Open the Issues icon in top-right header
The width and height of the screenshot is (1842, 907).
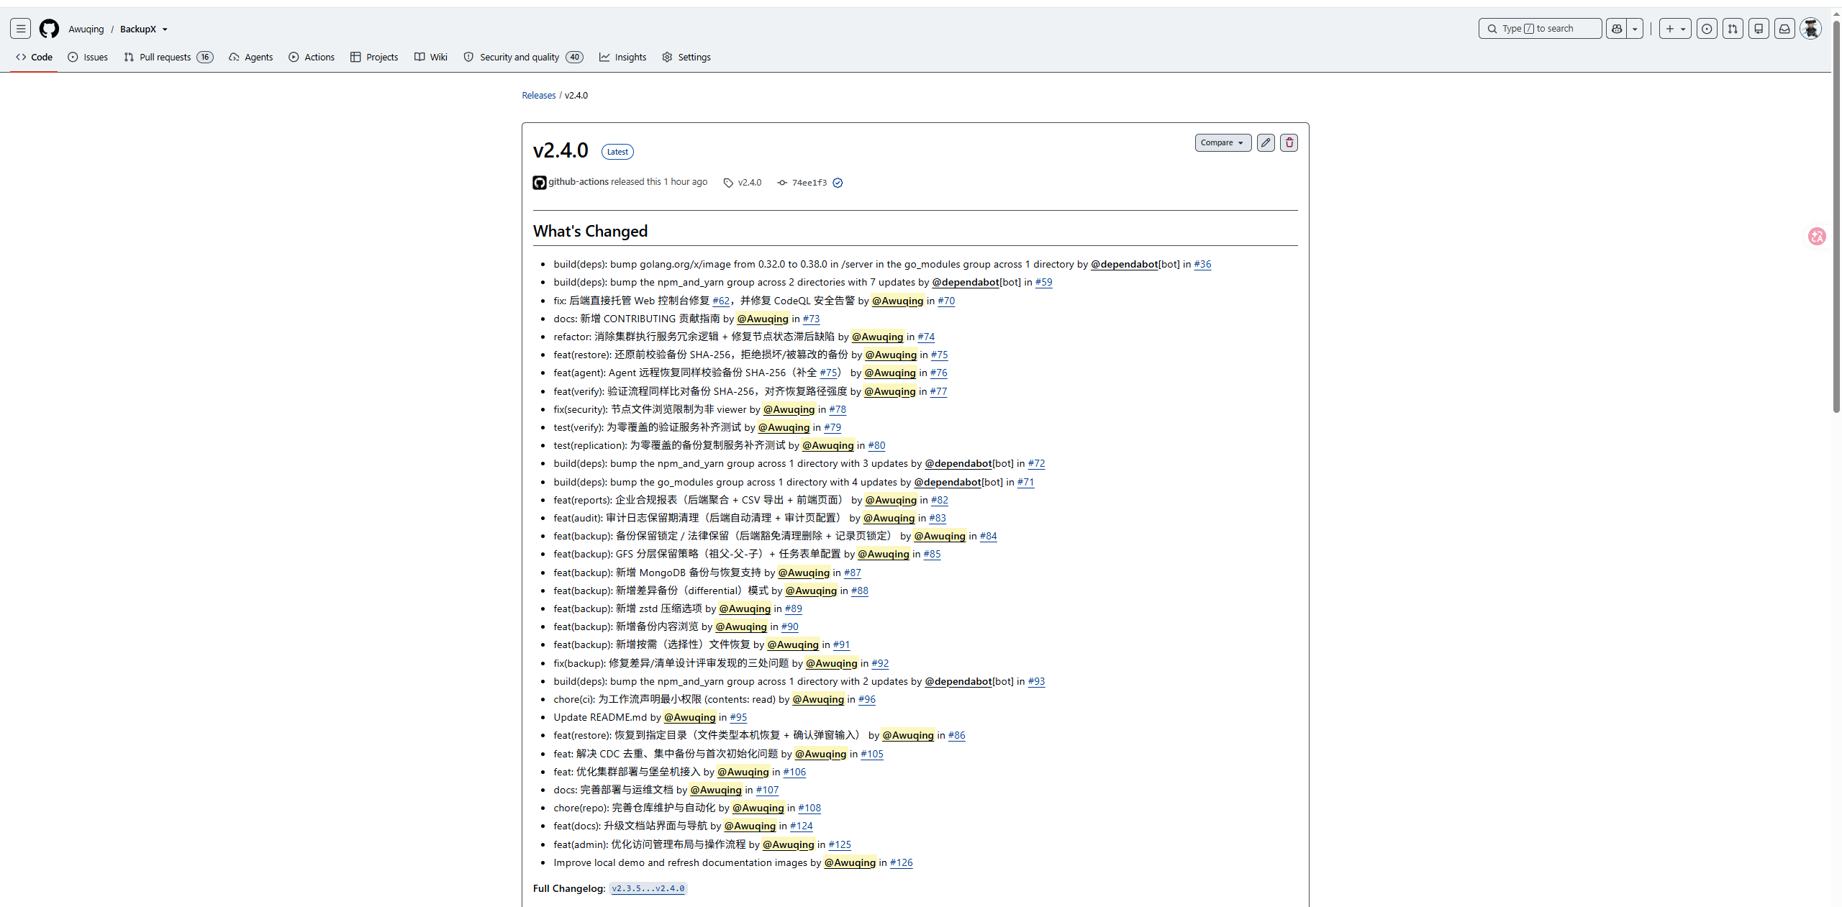point(1707,29)
